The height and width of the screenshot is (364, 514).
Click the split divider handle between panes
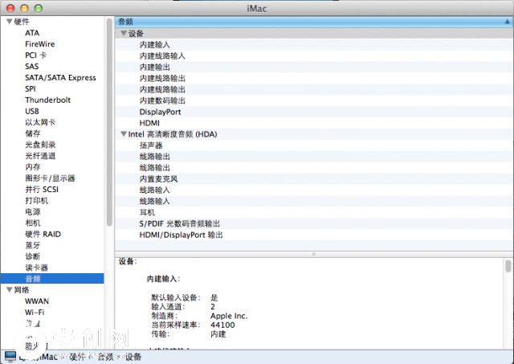point(313,254)
